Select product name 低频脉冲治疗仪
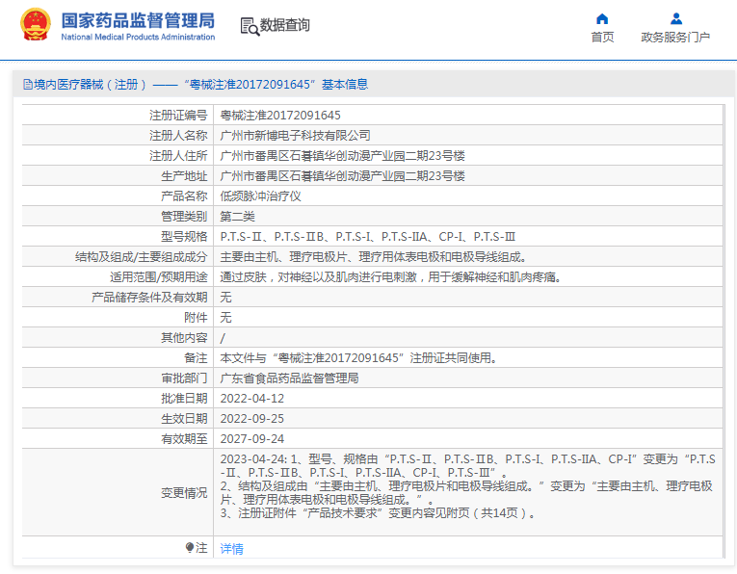The image size is (737, 574). pyautogui.click(x=260, y=196)
